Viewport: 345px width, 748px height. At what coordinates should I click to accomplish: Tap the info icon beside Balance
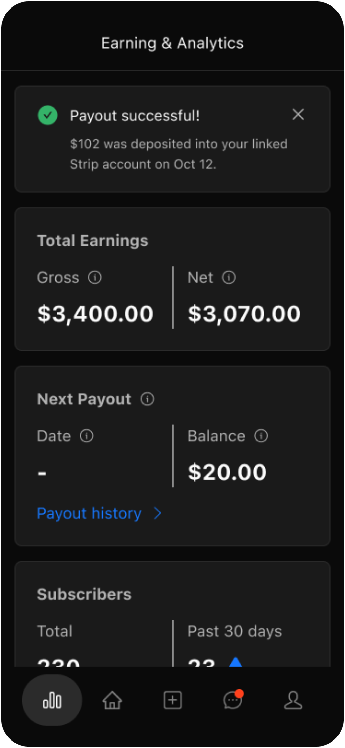click(x=261, y=436)
